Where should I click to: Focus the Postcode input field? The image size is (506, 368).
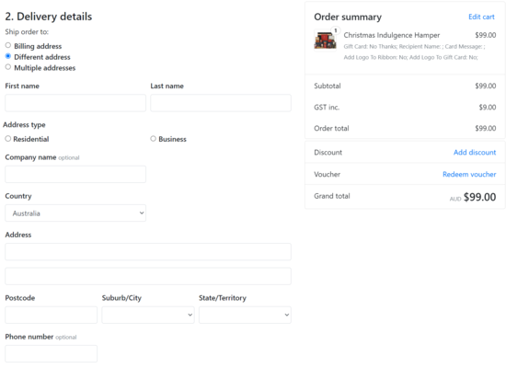51,315
